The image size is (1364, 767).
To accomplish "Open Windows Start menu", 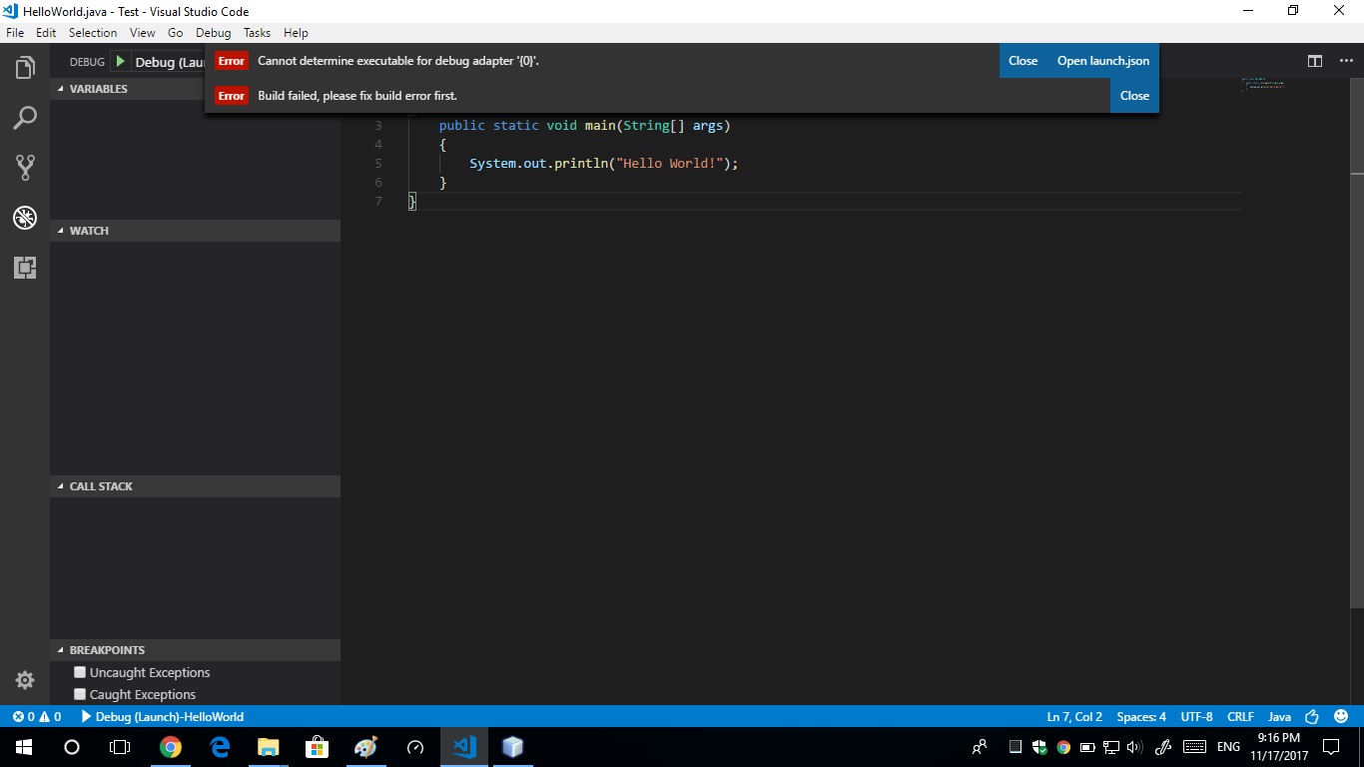I will [24, 747].
